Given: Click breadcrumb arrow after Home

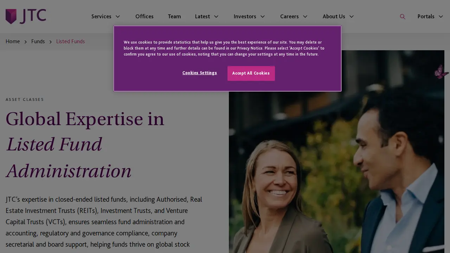Looking at the screenshot, I should 26,42.
